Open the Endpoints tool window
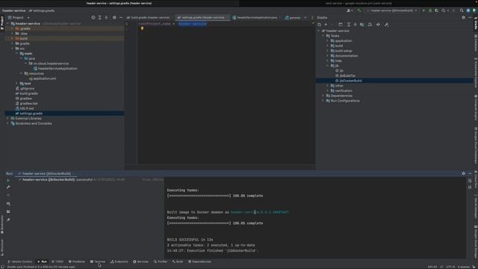The image size is (478, 269). [119, 262]
